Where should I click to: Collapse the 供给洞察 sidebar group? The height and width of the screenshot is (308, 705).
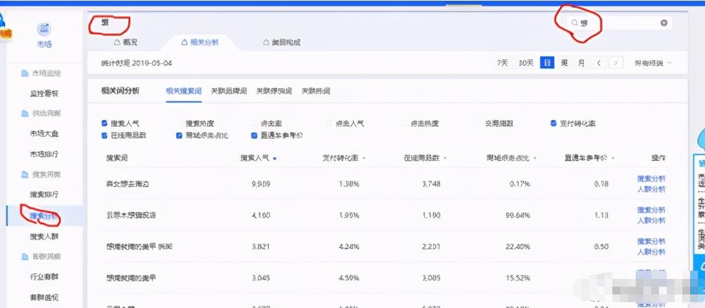(x=41, y=114)
